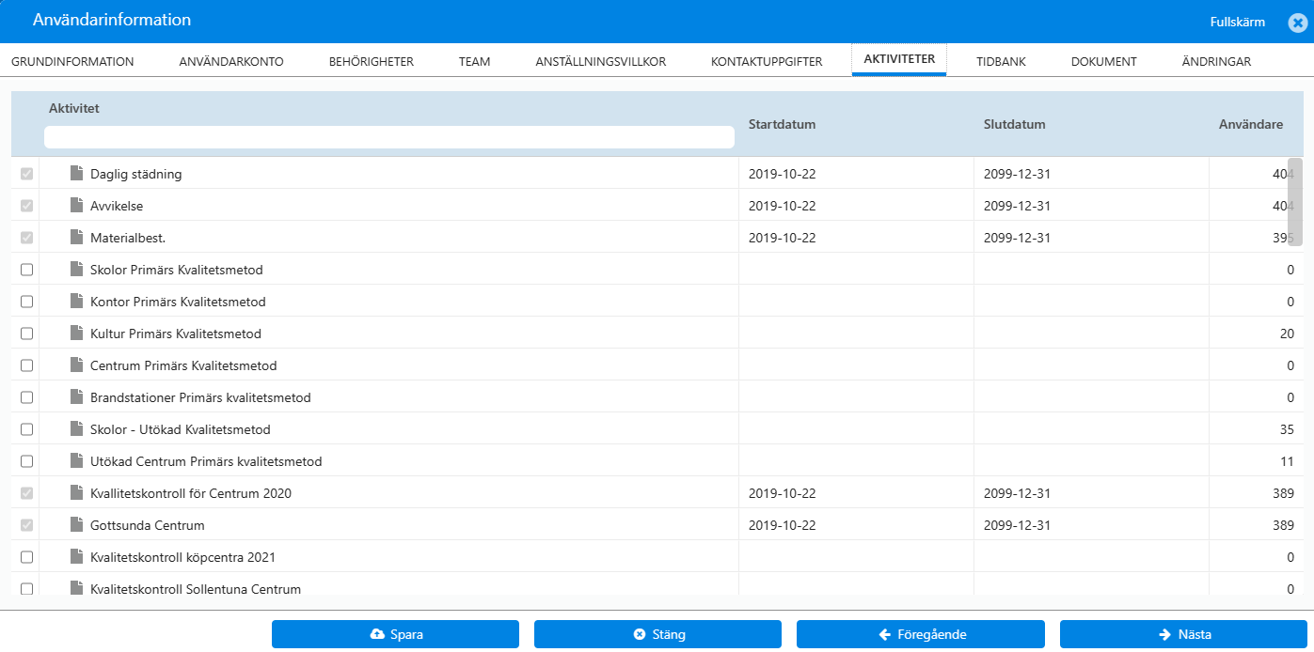
Task: Click the Spara button
Action: tap(395, 634)
